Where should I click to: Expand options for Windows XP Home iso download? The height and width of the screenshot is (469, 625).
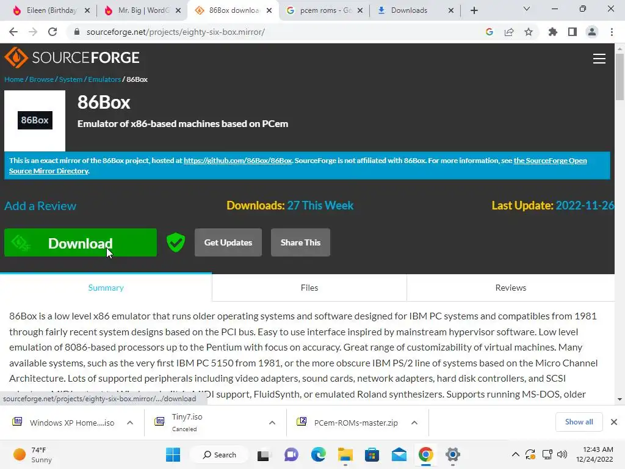point(130,423)
